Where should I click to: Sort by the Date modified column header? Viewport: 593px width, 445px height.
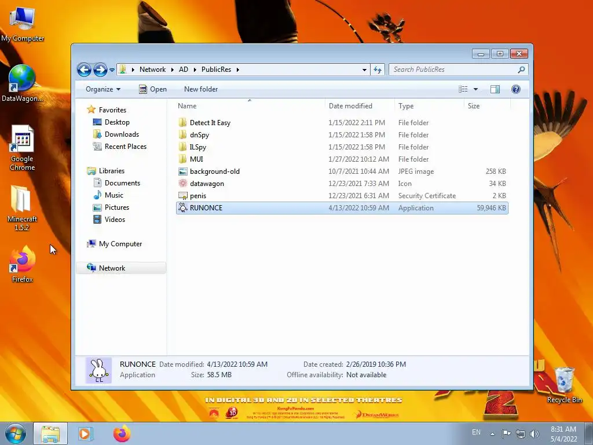(359, 106)
